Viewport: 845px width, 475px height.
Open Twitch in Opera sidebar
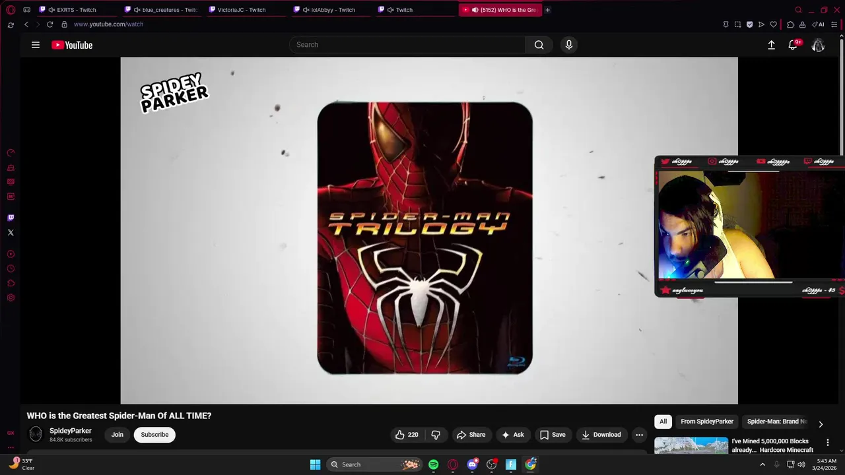click(x=11, y=218)
